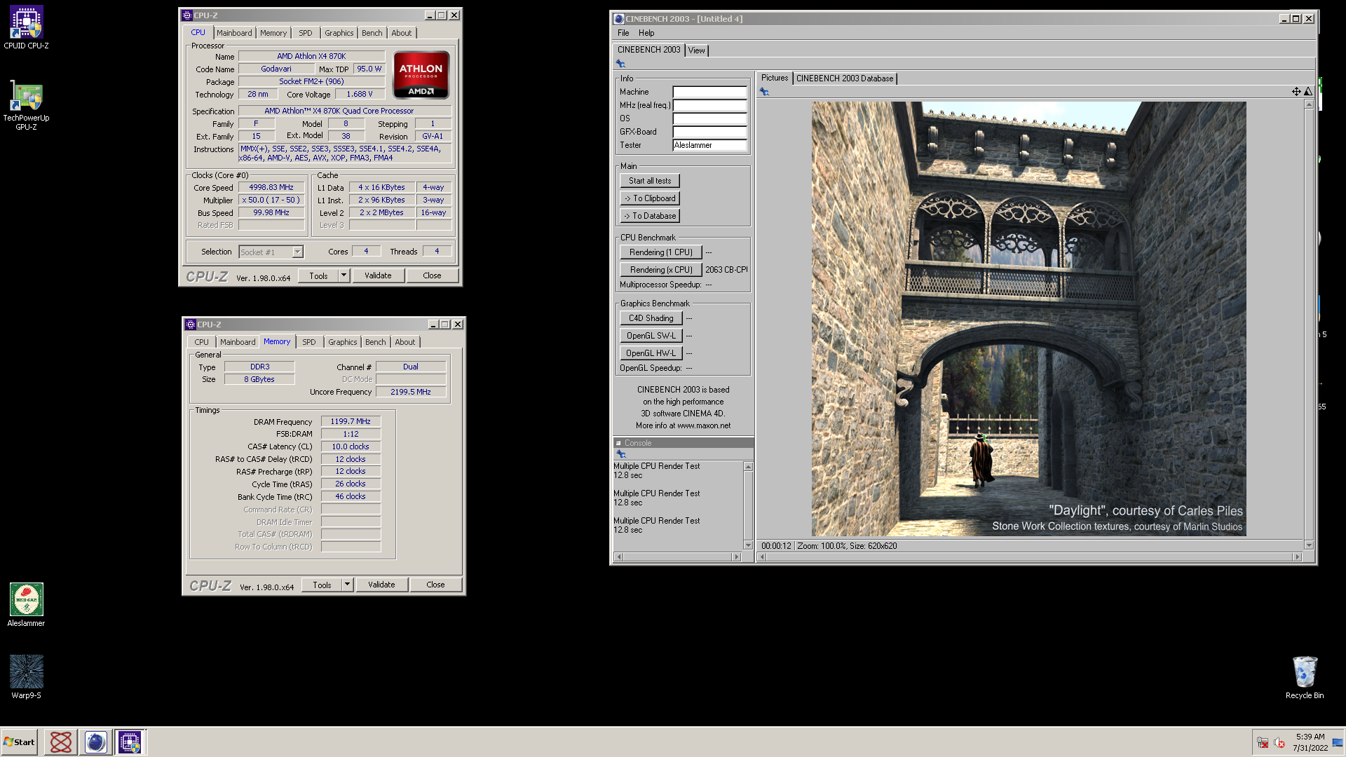This screenshot has height=757, width=1346.
Task: Open About tab in Memory CPU-Z window
Action: click(405, 342)
